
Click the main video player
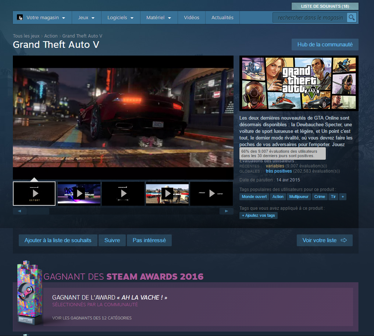(x=123, y=118)
